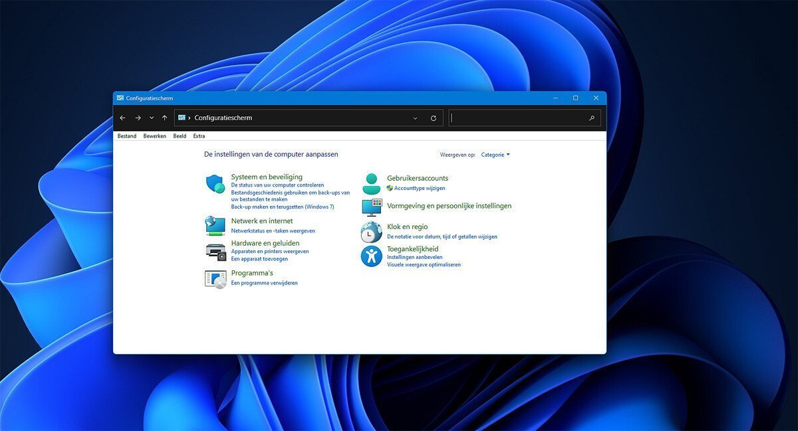Open the Klok en regio clock icon
Screen dimensions: 798x431
(371, 232)
